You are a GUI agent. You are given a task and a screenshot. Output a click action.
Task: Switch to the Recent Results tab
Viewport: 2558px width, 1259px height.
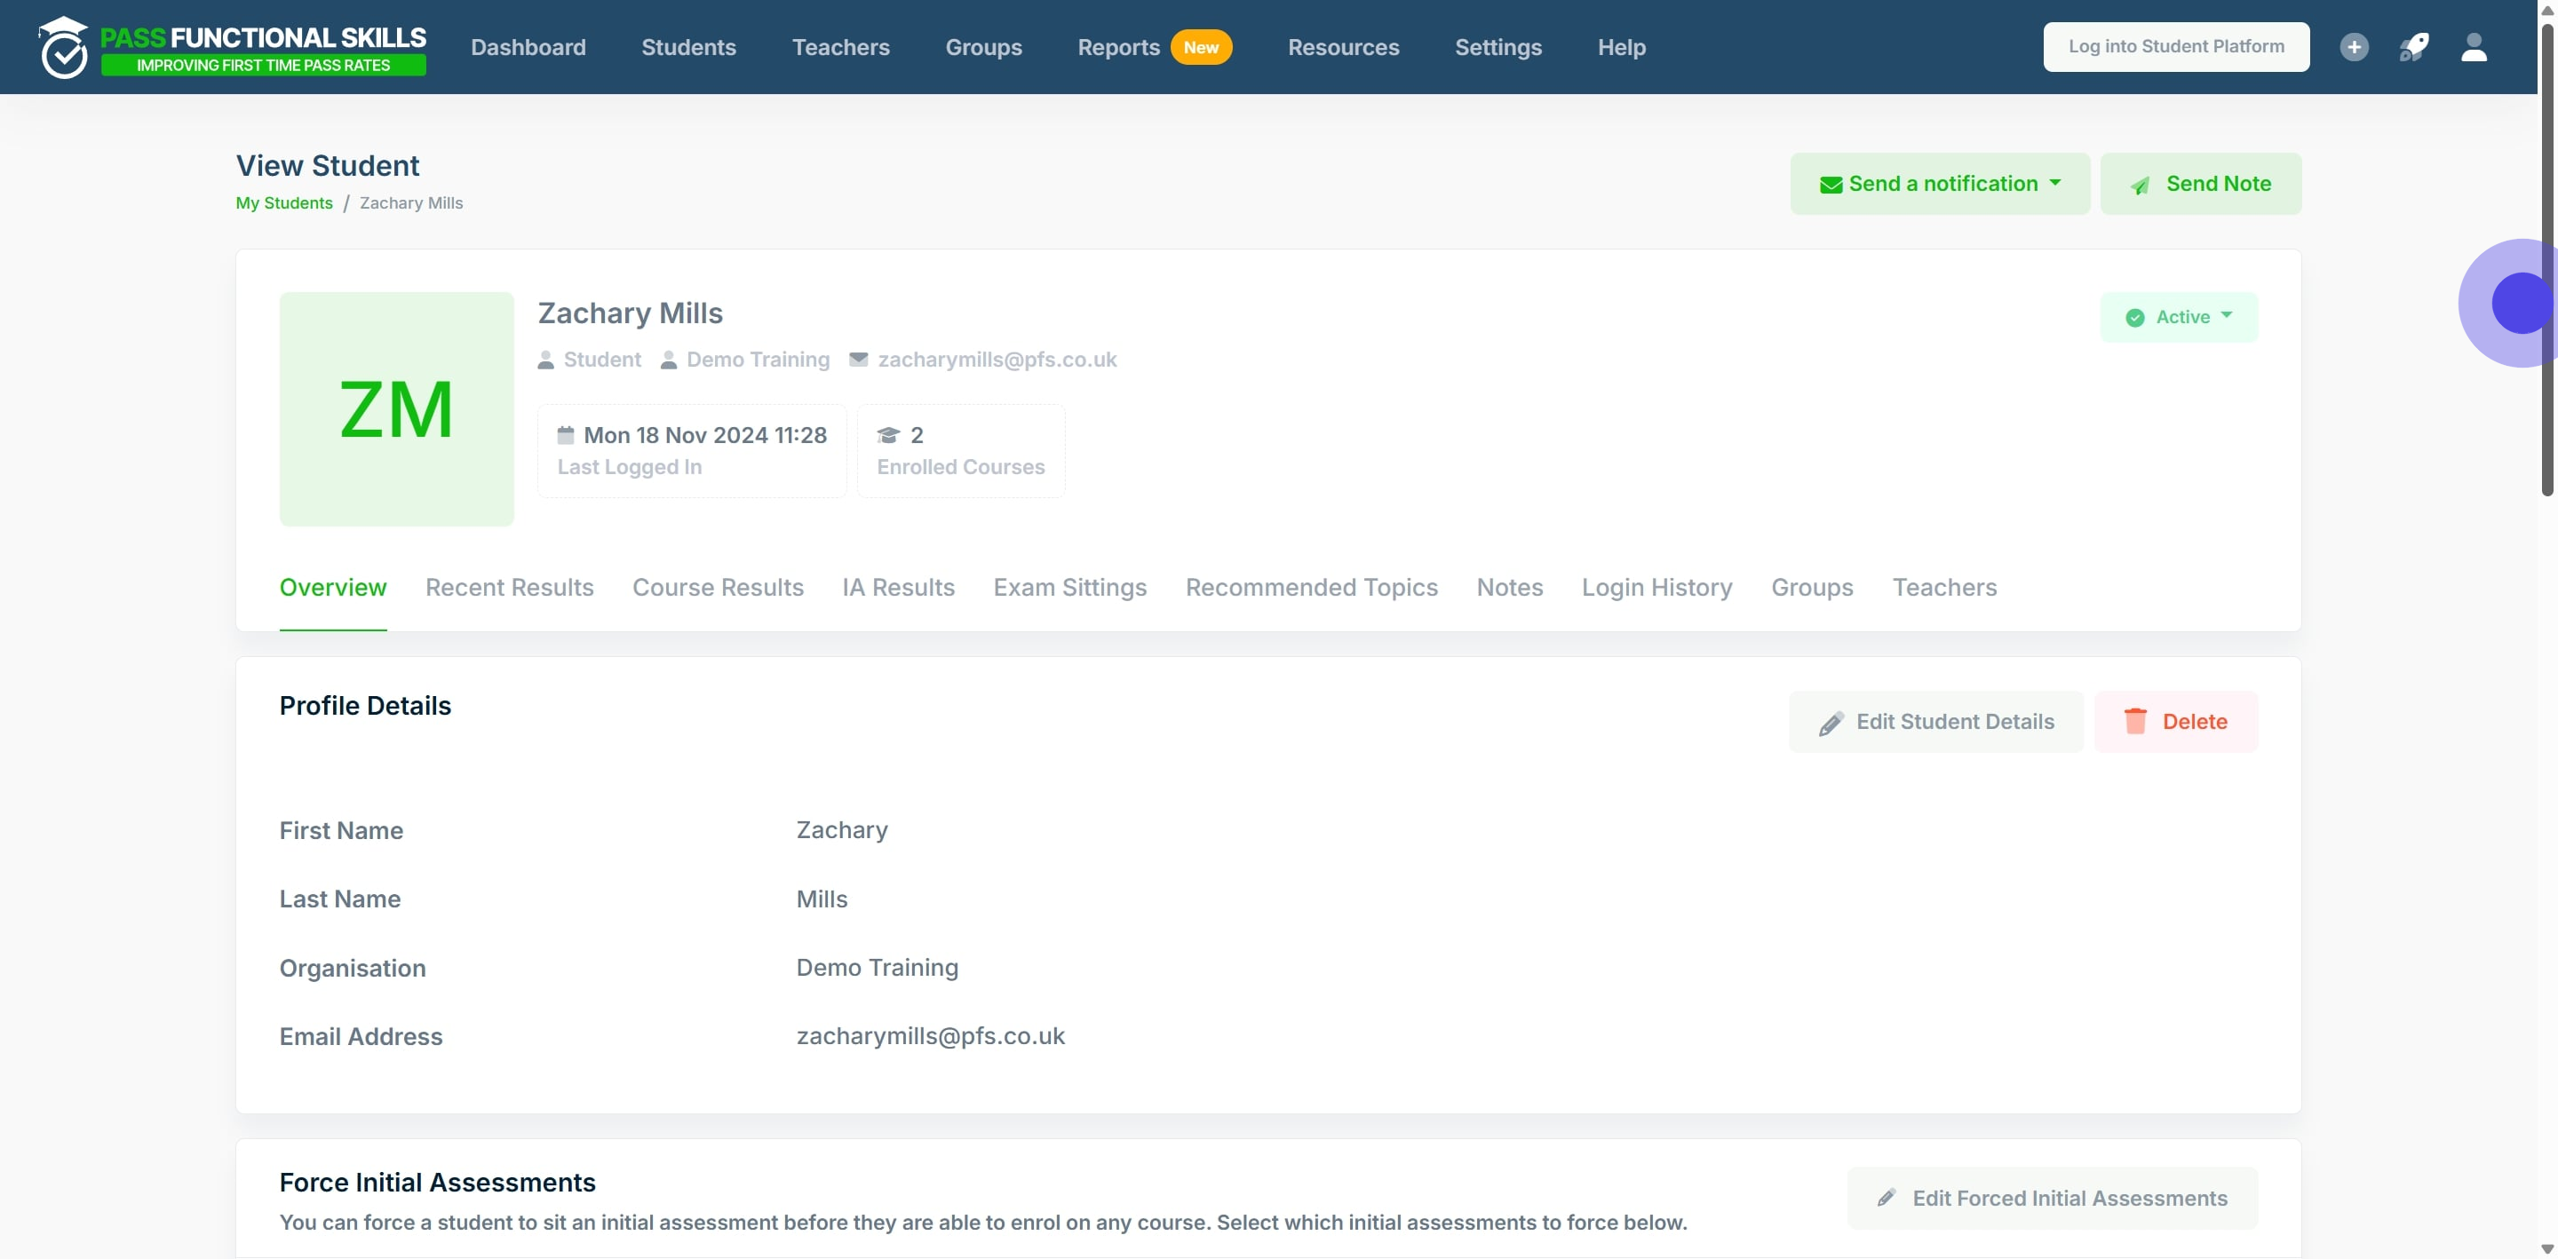tap(510, 588)
